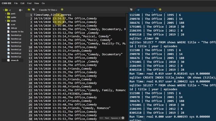Viewport: 216px width, 121px height.
Task: Click the data.py file icon
Action: [8, 28]
